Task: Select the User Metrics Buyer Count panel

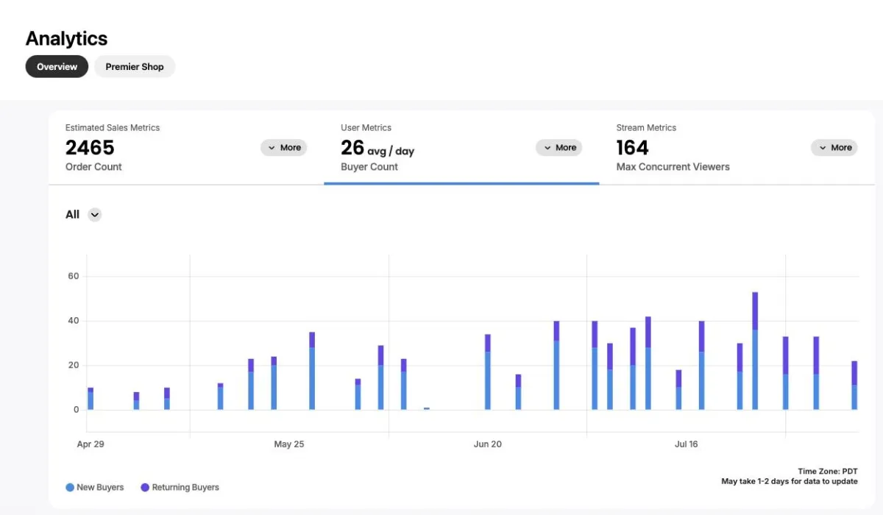Action: [461, 148]
